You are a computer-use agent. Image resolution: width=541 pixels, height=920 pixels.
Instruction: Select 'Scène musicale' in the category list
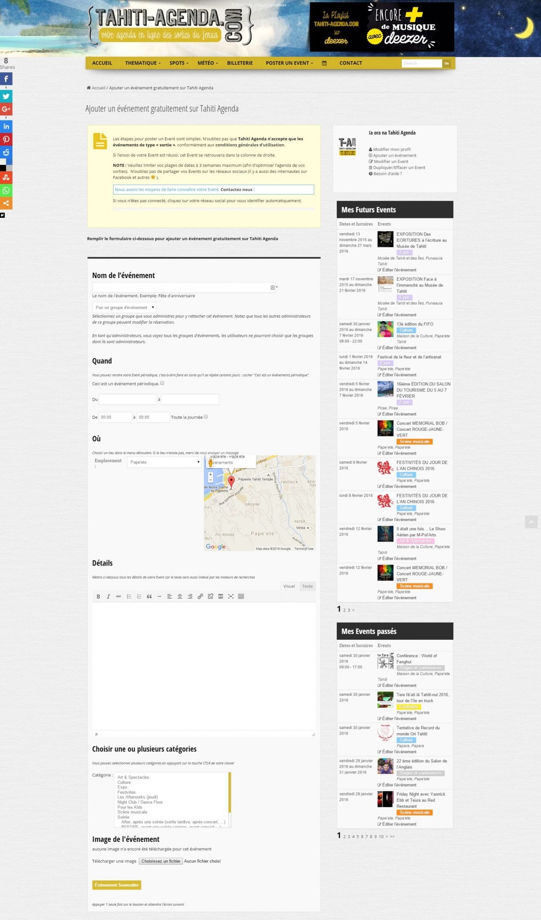pyautogui.click(x=132, y=812)
